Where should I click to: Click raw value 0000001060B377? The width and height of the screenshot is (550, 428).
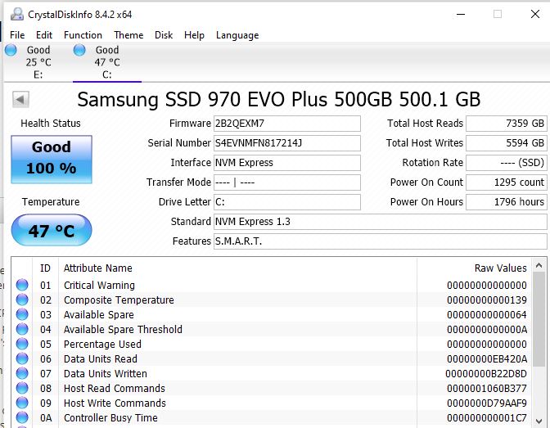pyautogui.click(x=487, y=389)
